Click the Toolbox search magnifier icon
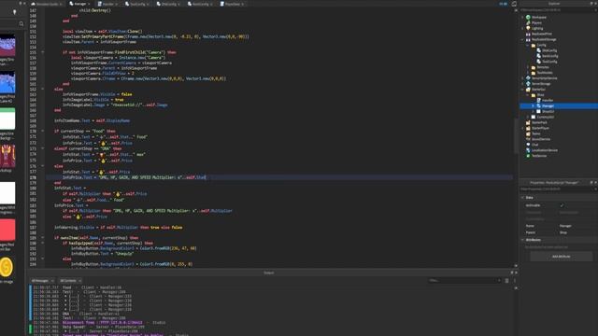 coord(21,23)
